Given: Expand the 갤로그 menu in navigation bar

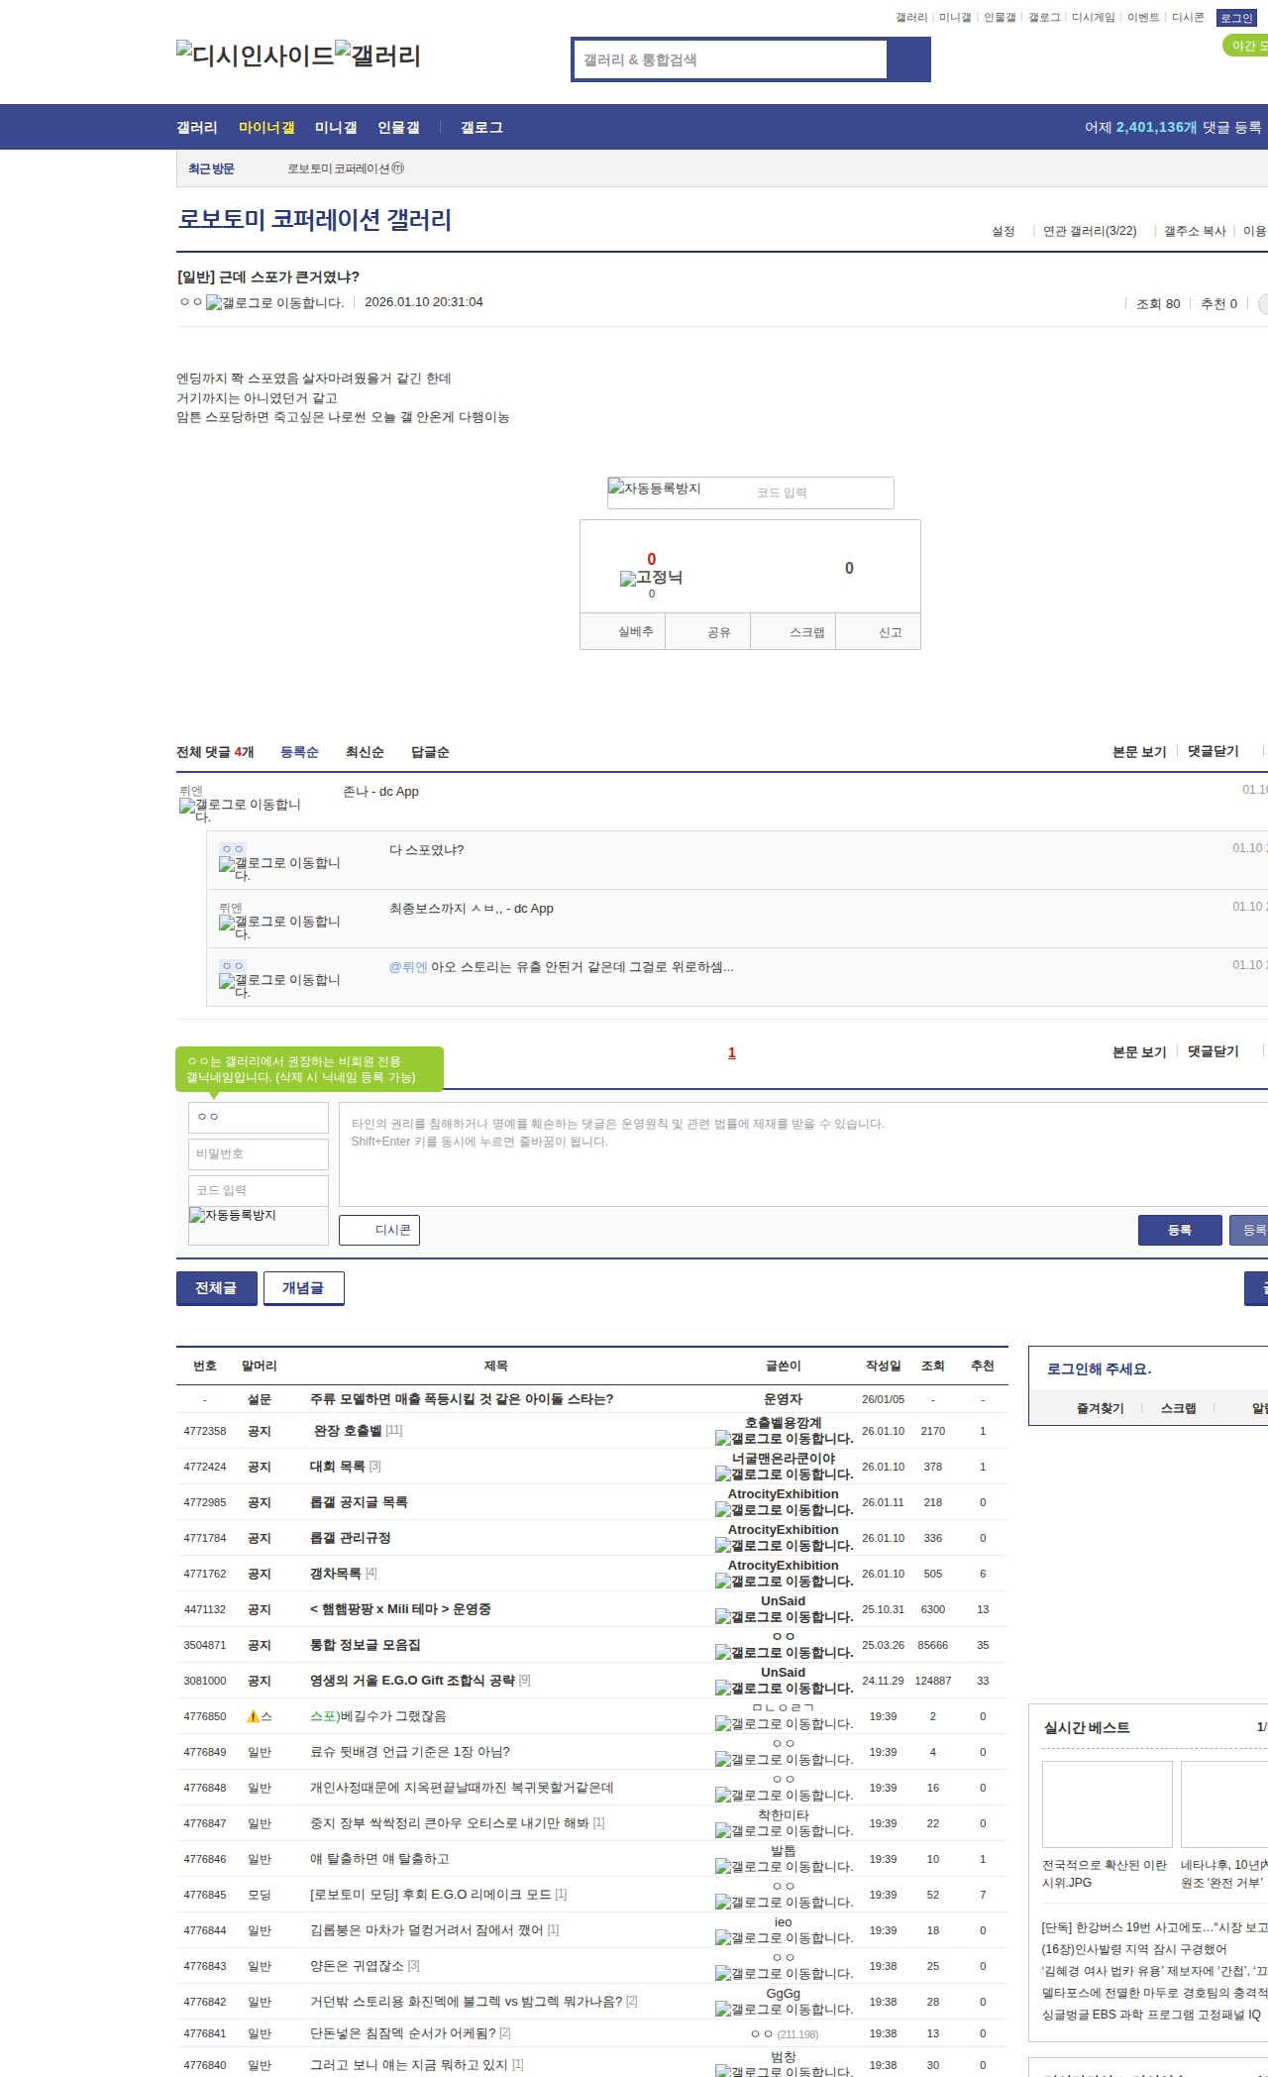Looking at the screenshot, I should [481, 128].
